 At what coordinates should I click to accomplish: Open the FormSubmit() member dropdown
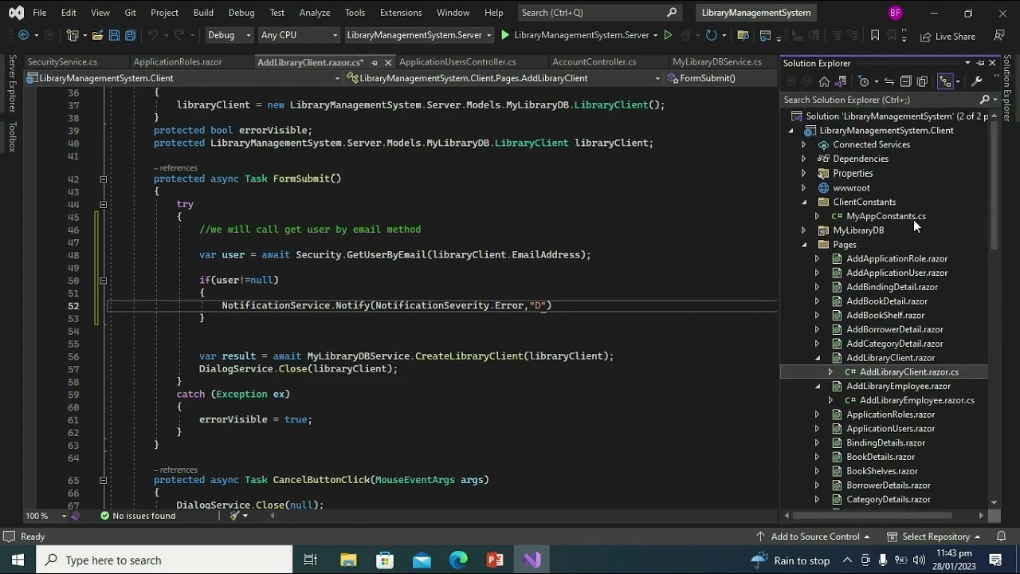pos(720,78)
